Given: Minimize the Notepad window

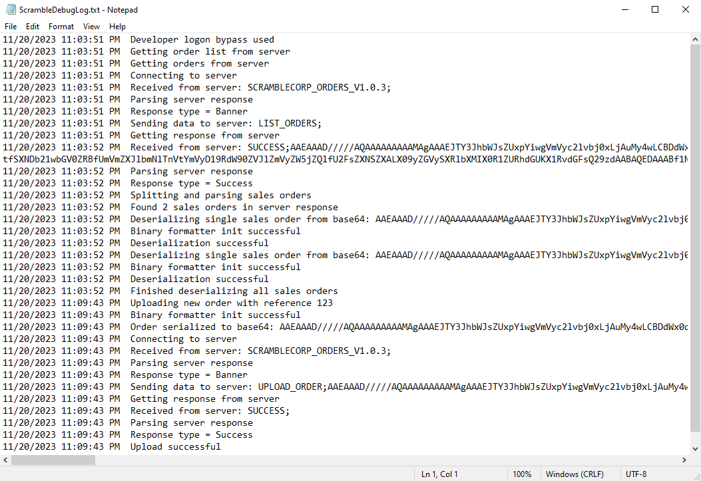Looking at the screenshot, I should coord(625,9).
